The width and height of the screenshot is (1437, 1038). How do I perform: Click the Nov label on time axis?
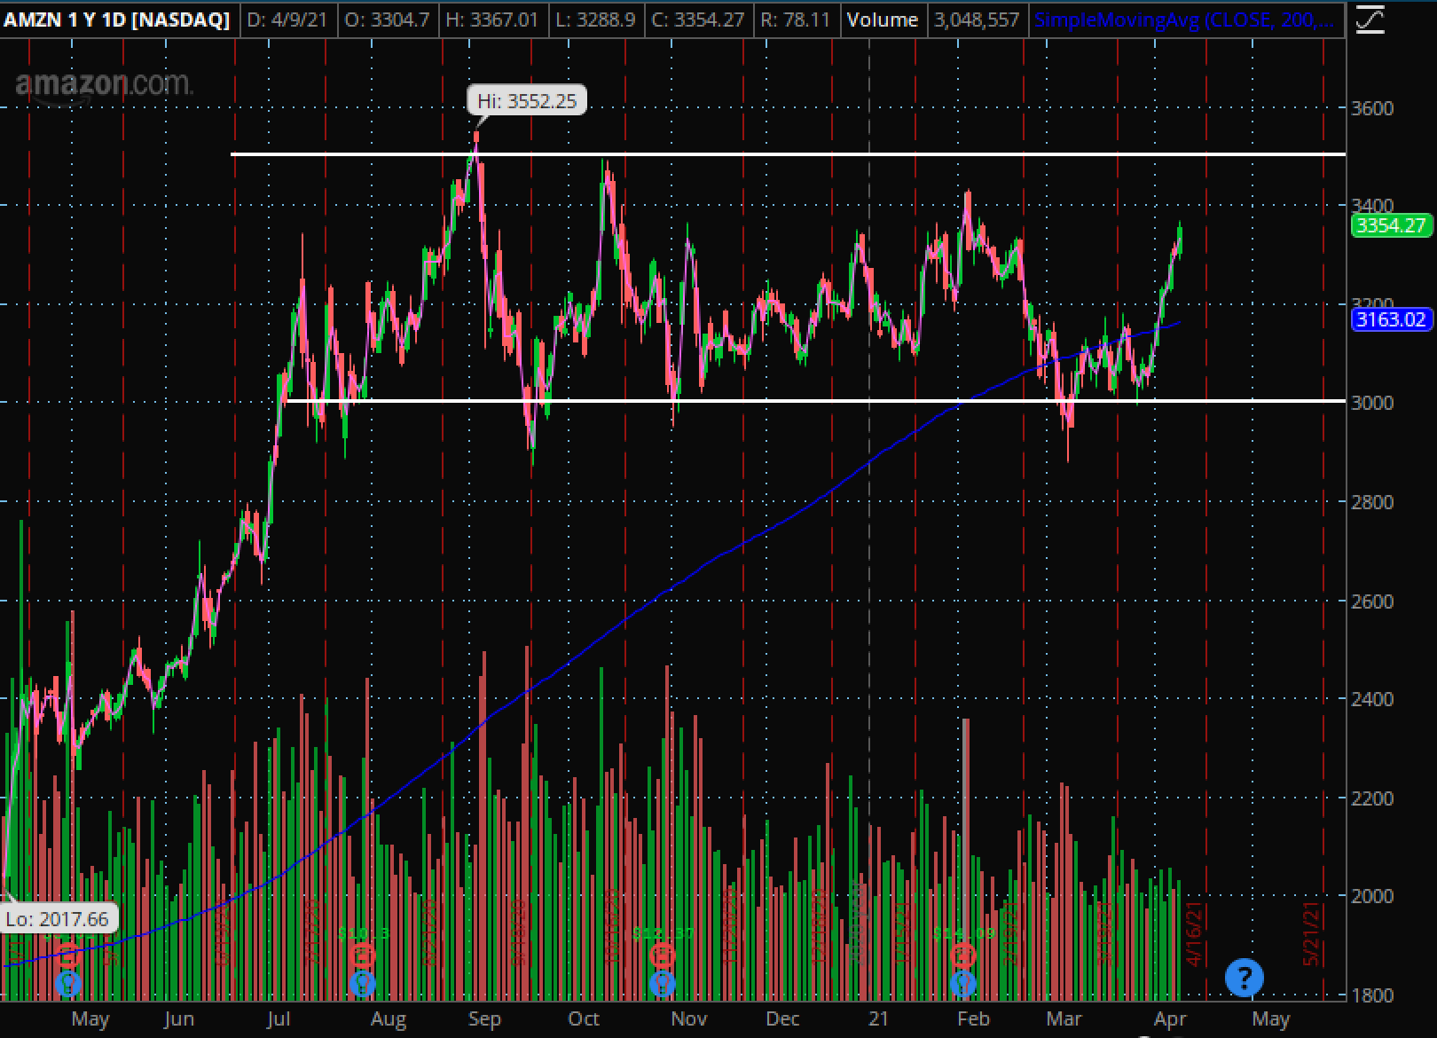pos(689,1019)
